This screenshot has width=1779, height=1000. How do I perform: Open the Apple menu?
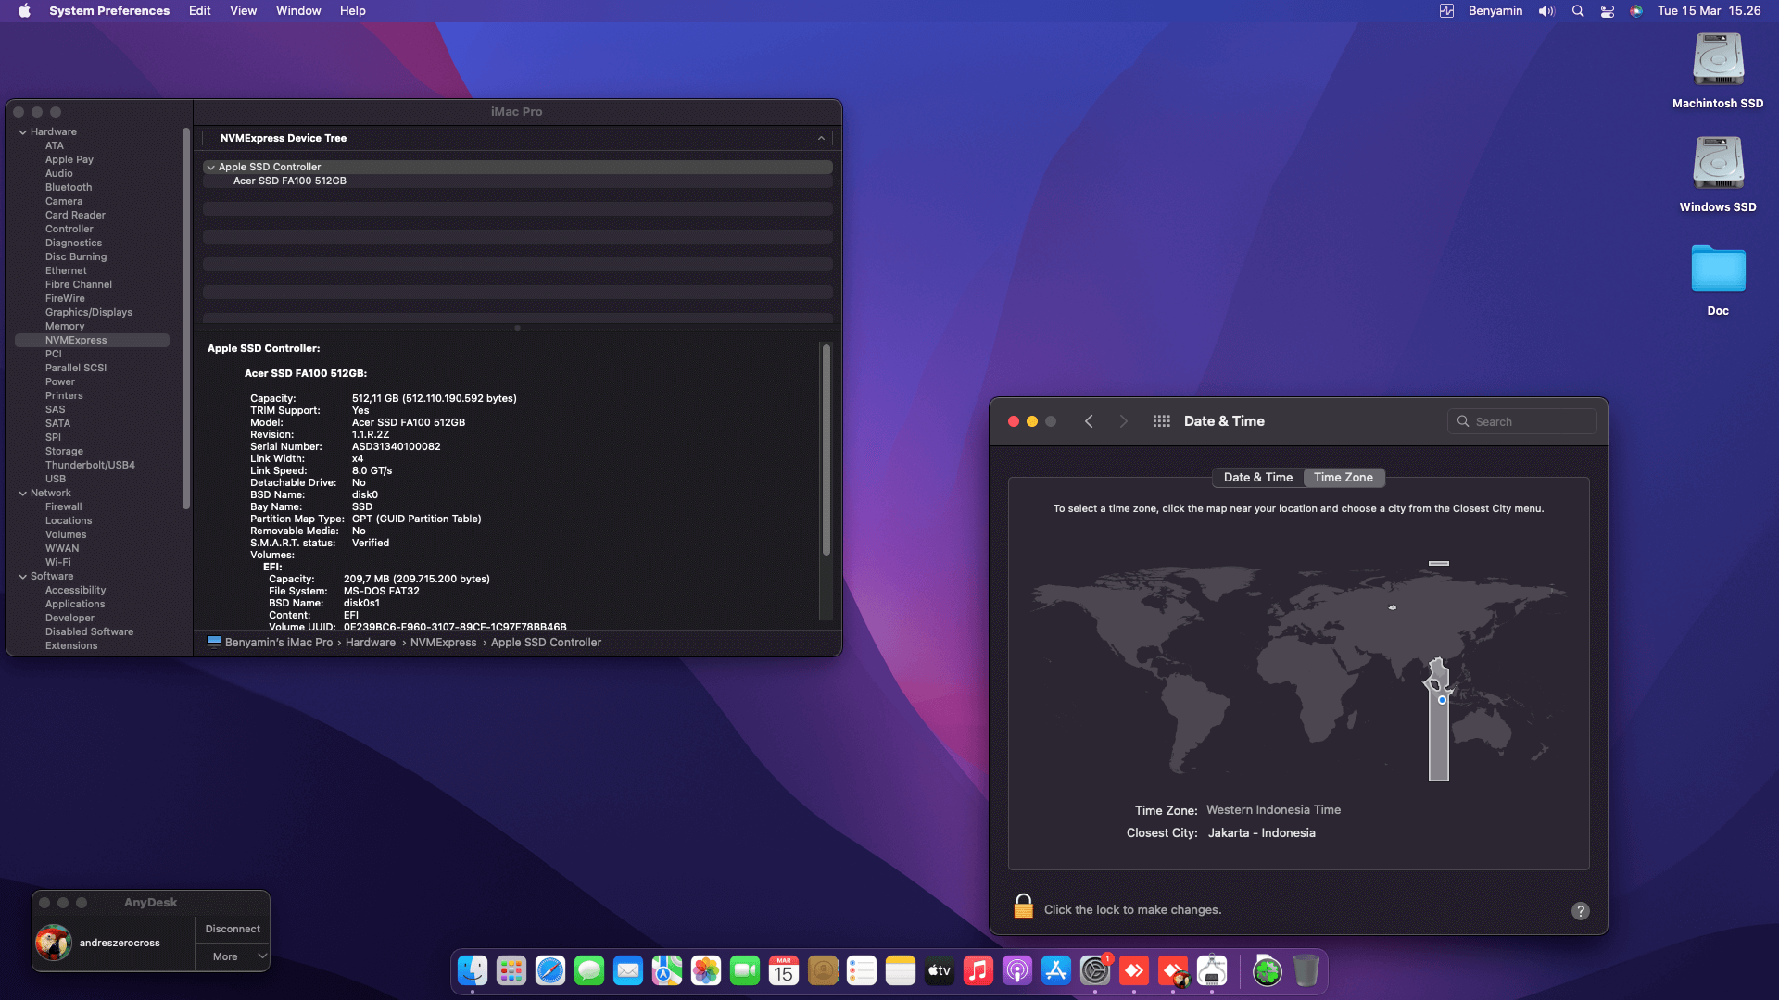[x=24, y=11]
